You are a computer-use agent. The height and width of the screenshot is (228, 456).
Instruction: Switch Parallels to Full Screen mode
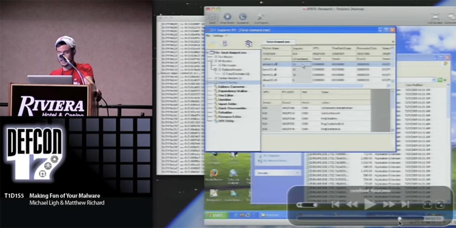point(435,17)
